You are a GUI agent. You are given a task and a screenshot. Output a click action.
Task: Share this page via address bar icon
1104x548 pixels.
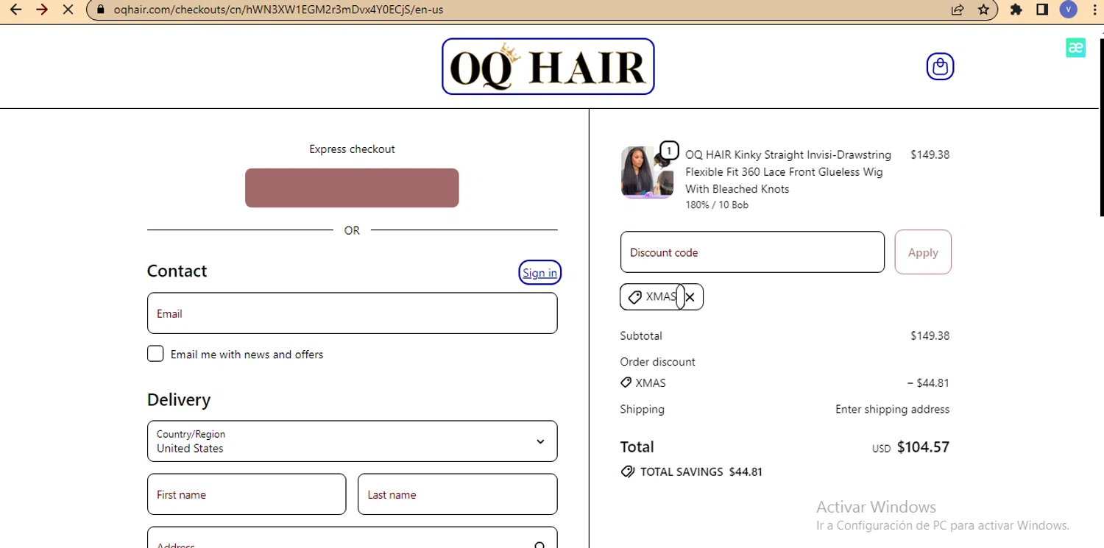click(x=958, y=10)
